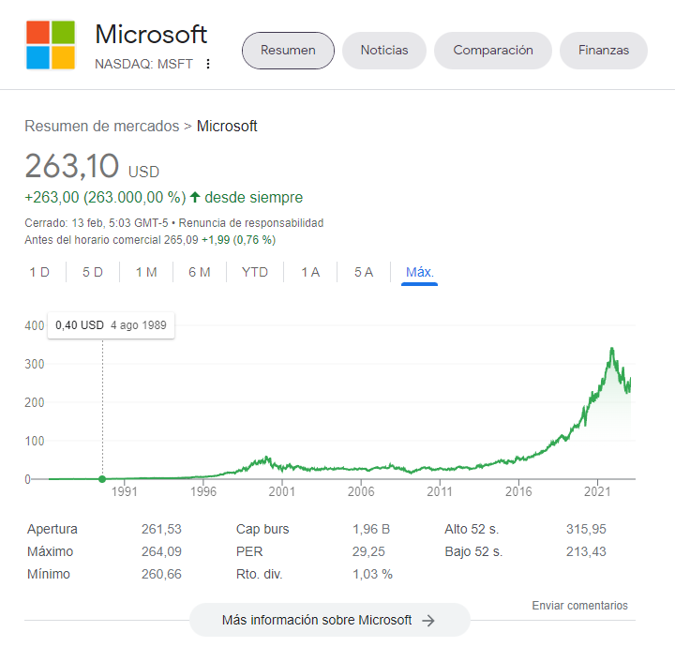This screenshot has width=675, height=647.
Task: Select the Resumen tab
Action: [x=288, y=51]
